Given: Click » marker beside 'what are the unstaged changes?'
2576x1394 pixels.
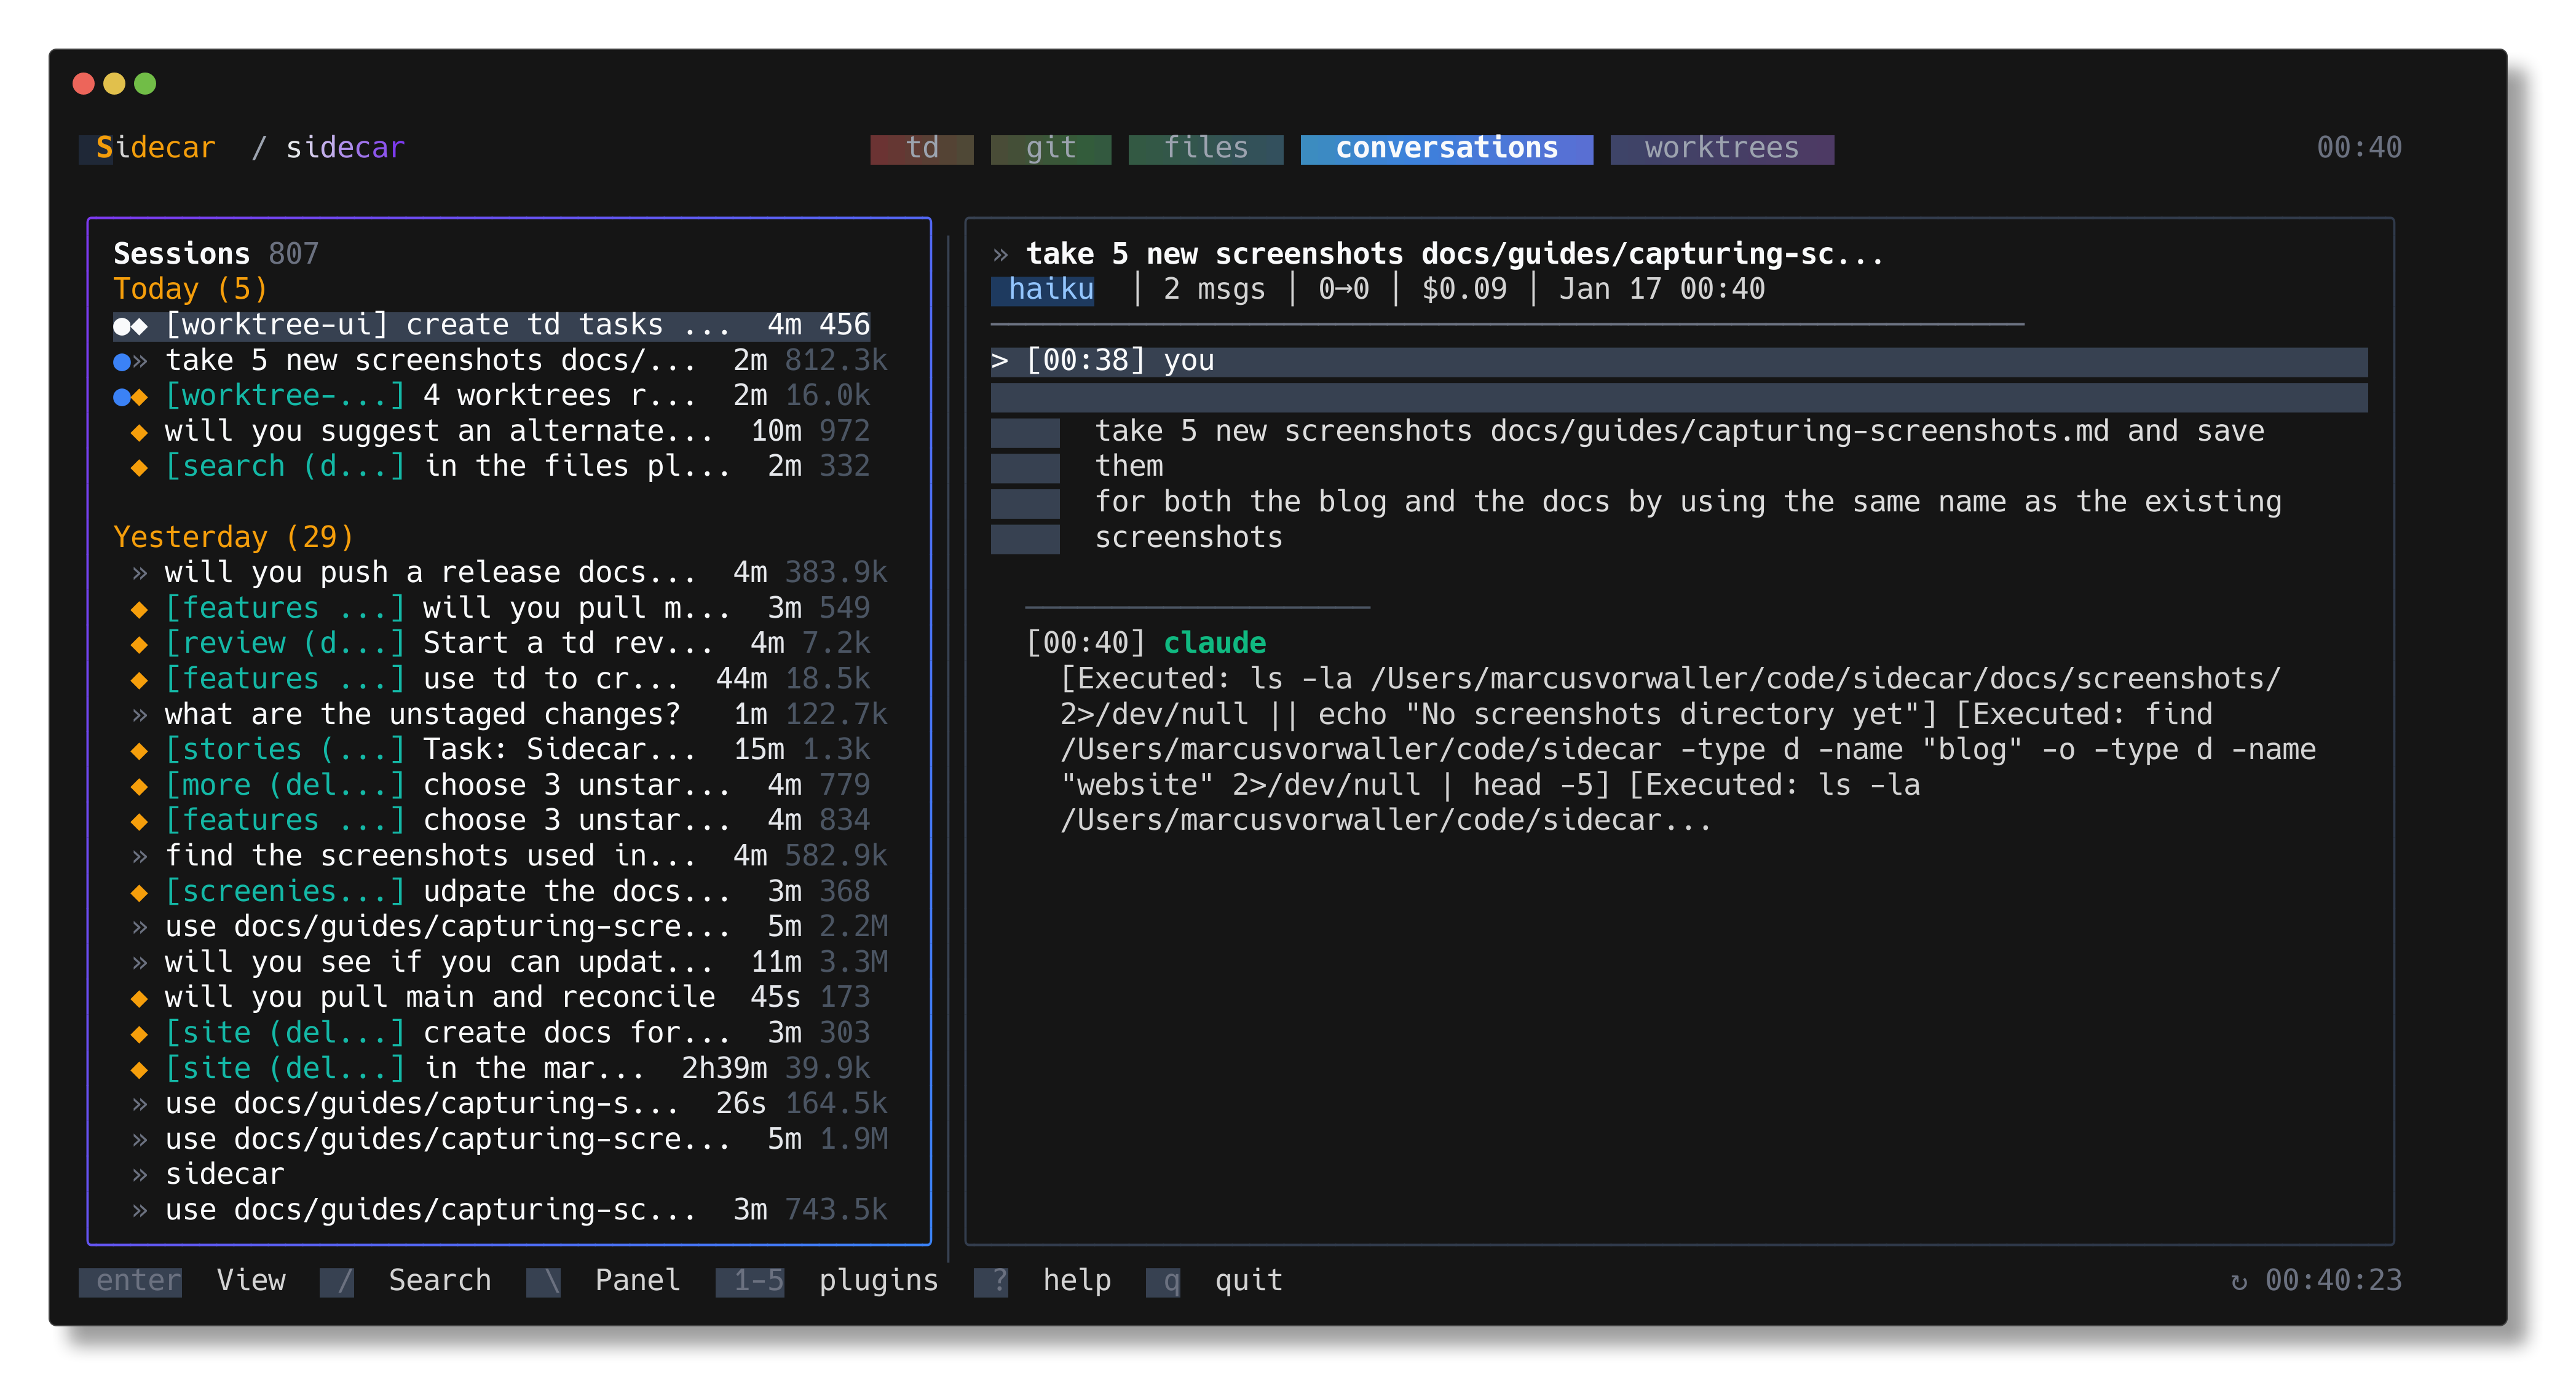Looking at the screenshot, I should click(x=139, y=715).
